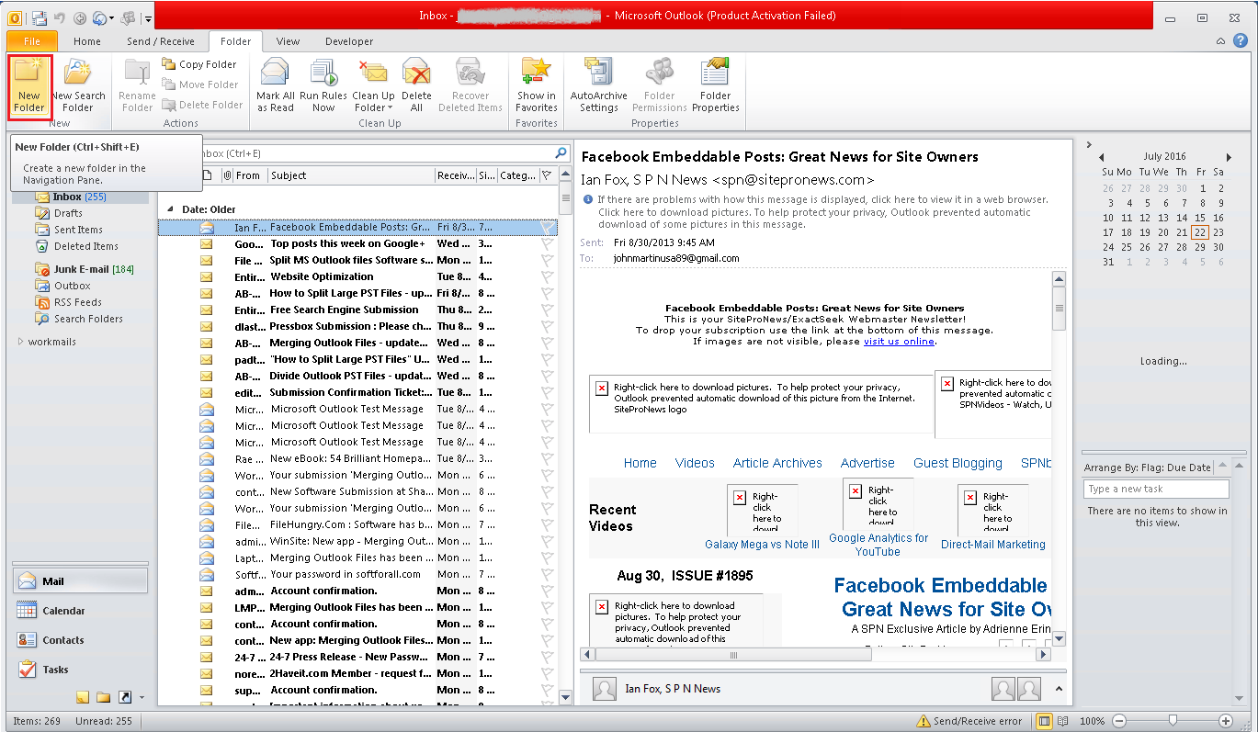1258x732 pixels.
Task: Open Arrange By Flag Due Date header
Action: pyautogui.click(x=1149, y=467)
